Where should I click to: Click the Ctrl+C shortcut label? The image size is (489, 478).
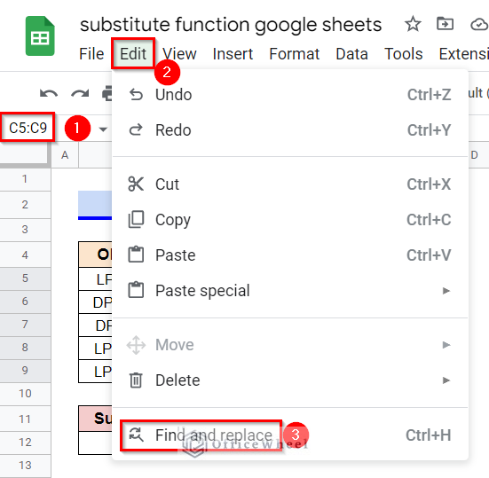coord(429,220)
